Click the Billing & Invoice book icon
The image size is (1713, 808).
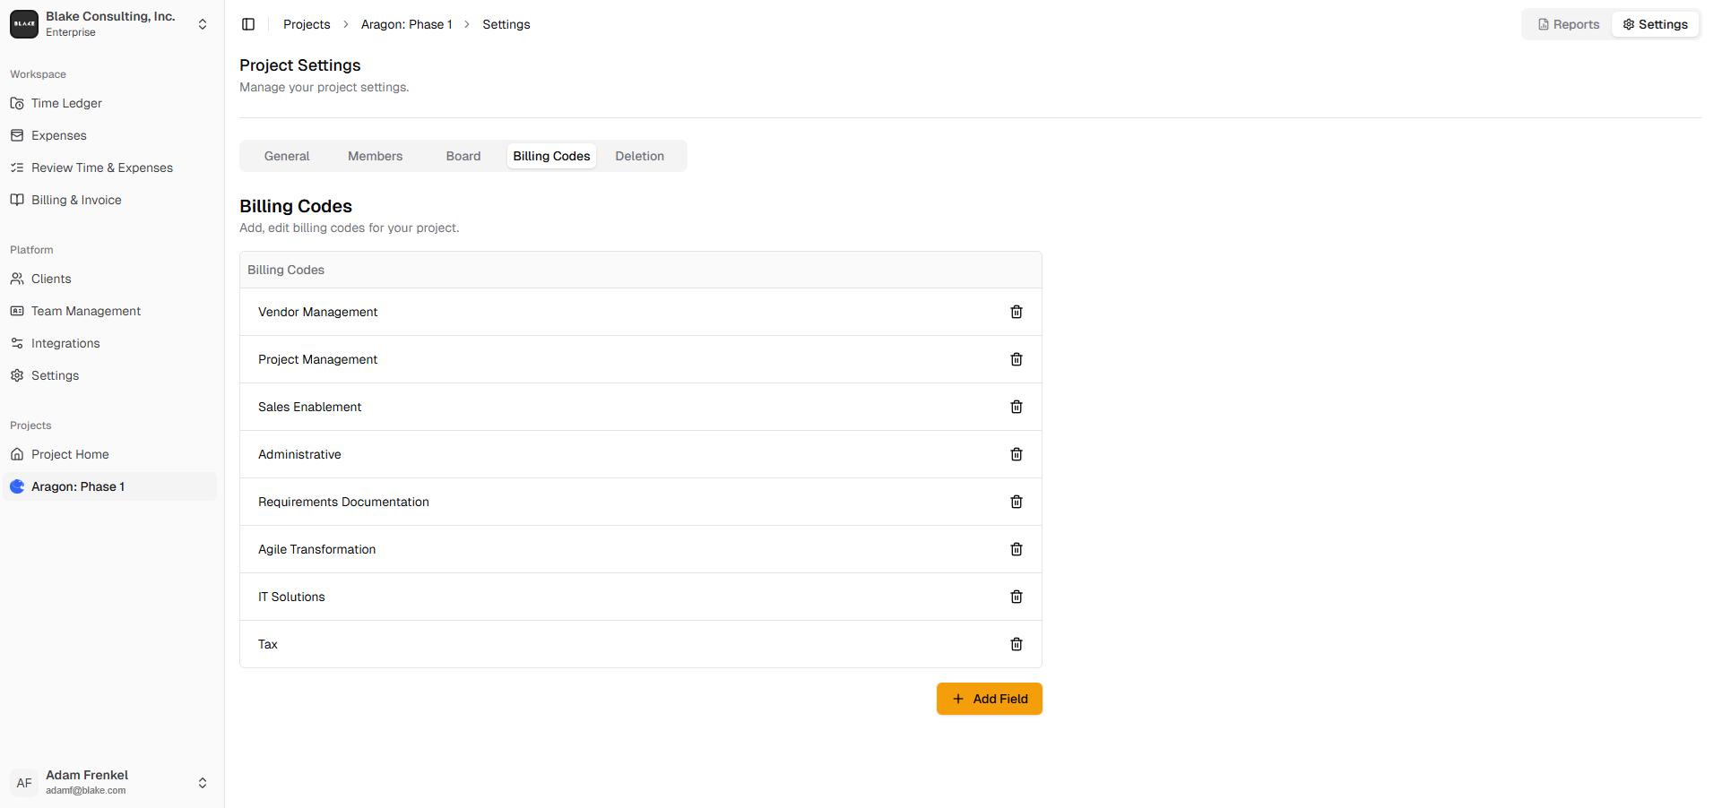click(17, 200)
